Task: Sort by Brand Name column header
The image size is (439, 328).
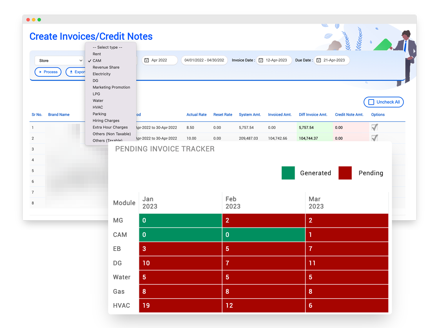Action: pyautogui.click(x=59, y=115)
